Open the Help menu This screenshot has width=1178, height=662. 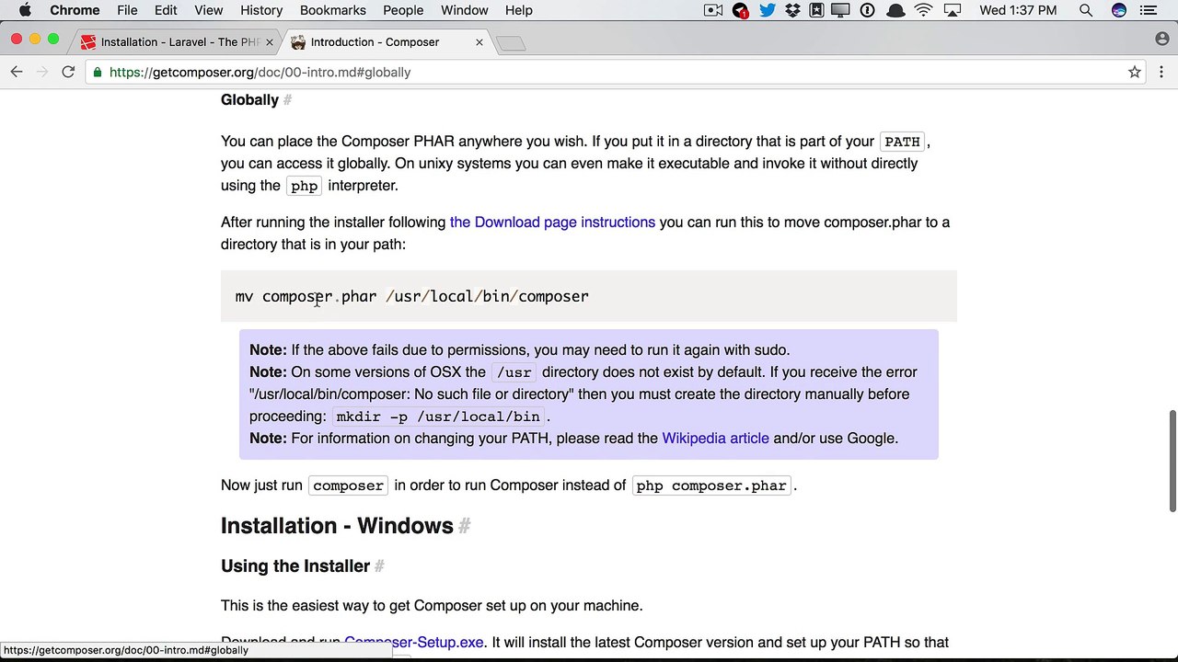point(519,10)
